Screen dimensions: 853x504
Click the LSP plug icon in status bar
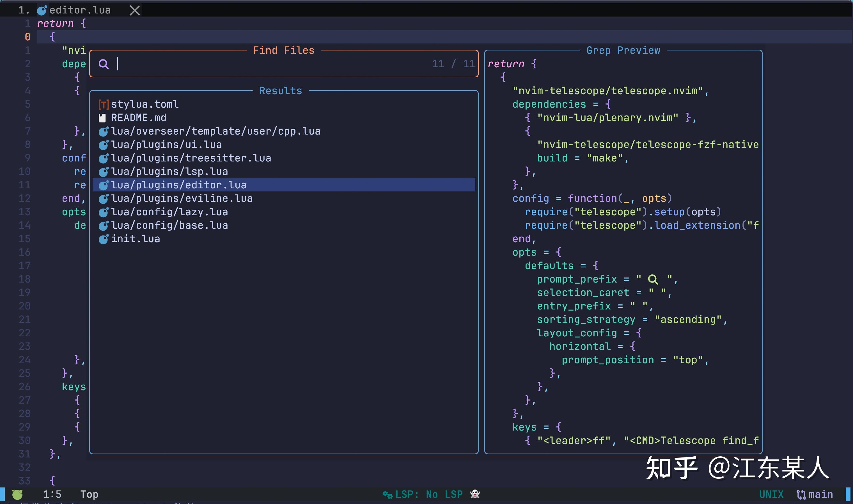[x=387, y=494]
